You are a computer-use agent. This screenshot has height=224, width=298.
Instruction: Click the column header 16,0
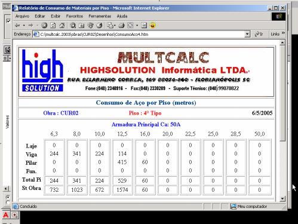145,134
